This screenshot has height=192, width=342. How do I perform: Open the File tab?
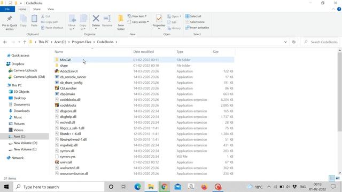point(7,9)
